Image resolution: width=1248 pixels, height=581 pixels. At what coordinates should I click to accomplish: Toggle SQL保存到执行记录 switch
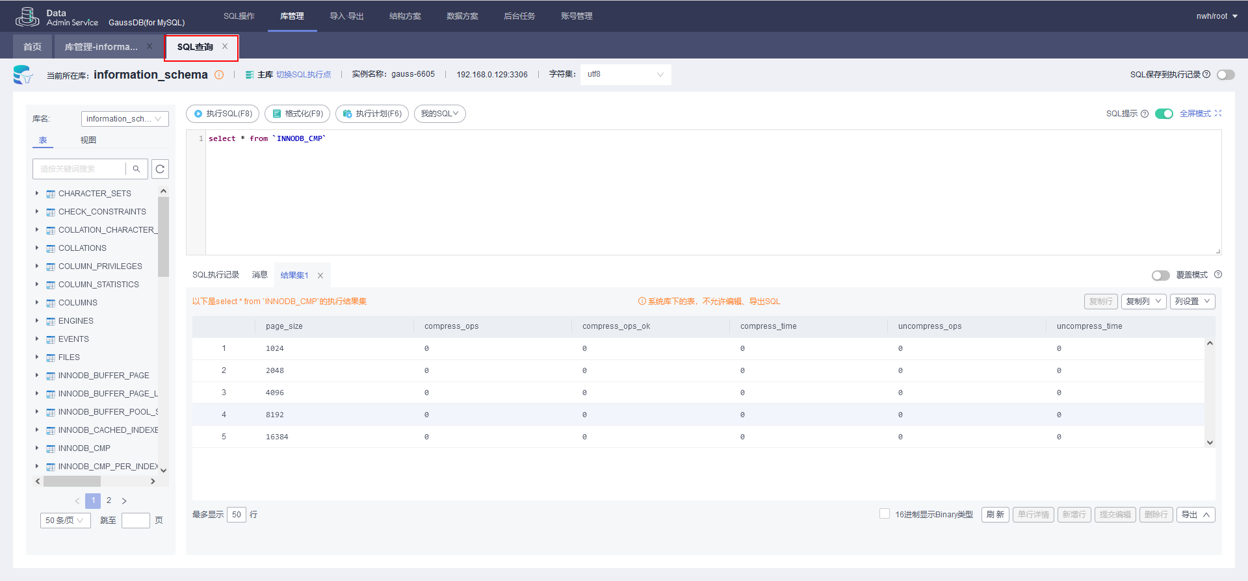[x=1226, y=75]
